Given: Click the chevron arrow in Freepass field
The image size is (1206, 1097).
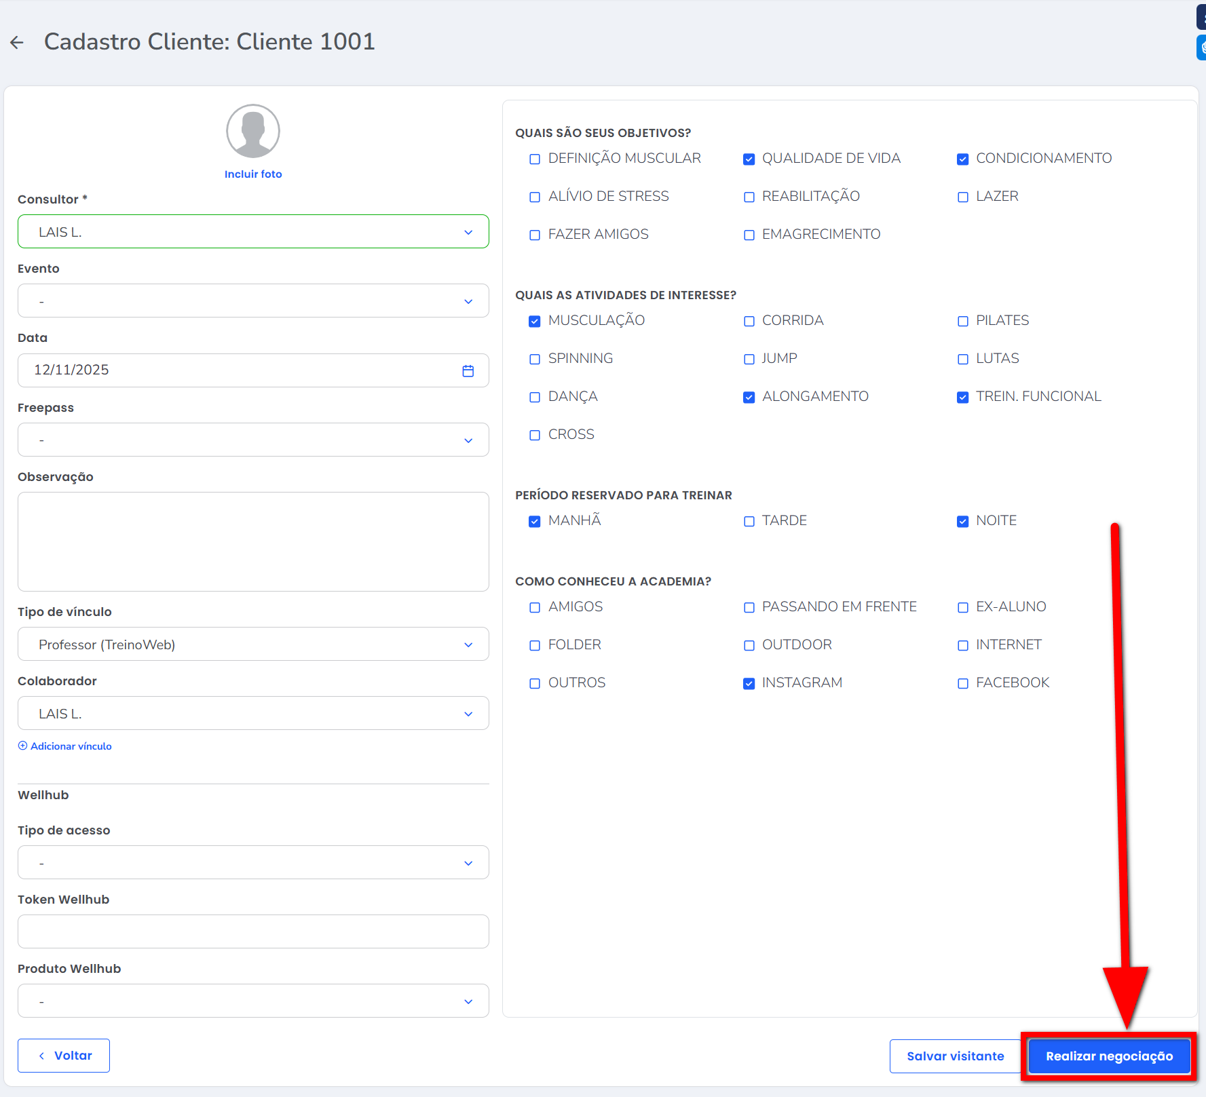Looking at the screenshot, I should (x=468, y=441).
